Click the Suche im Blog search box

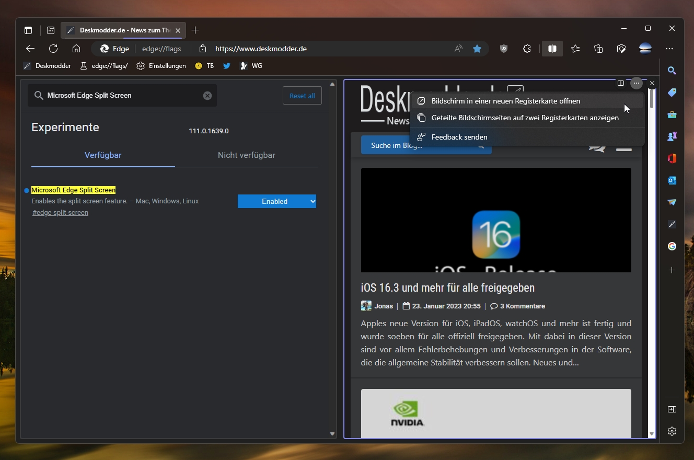(x=426, y=146)
